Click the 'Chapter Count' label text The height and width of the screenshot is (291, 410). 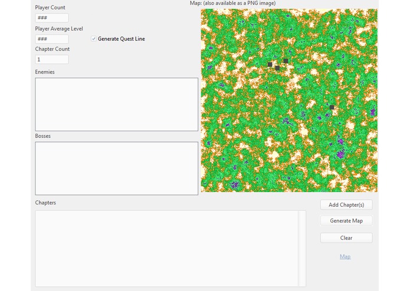53,49
